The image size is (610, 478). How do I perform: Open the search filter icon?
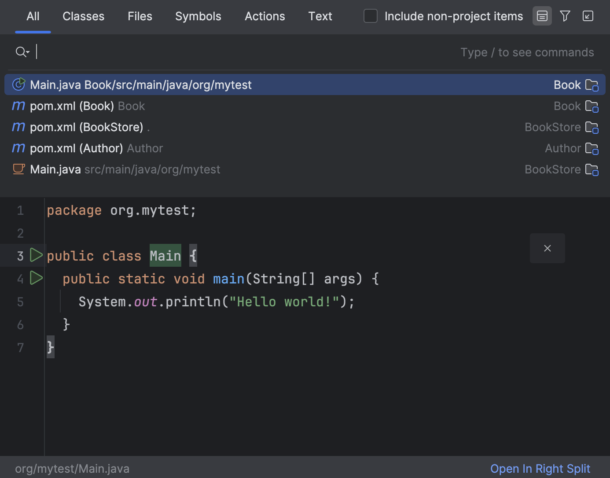pyautogui.click(x=565, y=16)
